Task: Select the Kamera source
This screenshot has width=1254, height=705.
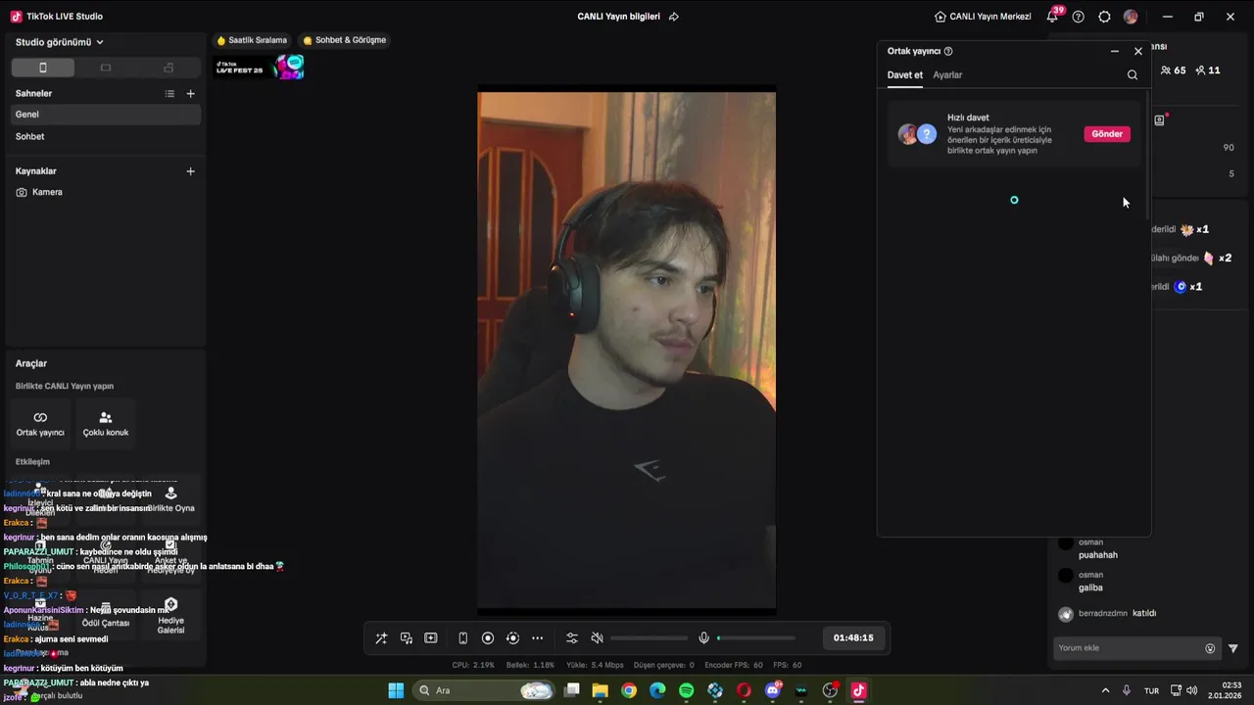Action: point(105,192)
